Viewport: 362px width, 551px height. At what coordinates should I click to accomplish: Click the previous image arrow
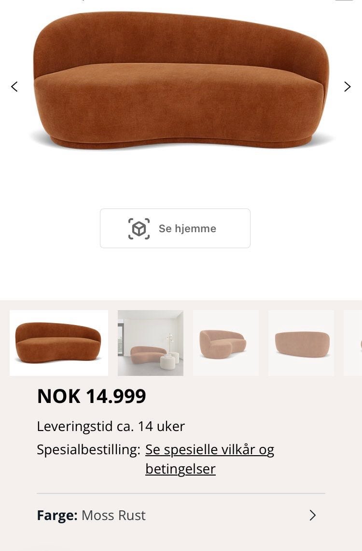14,87
